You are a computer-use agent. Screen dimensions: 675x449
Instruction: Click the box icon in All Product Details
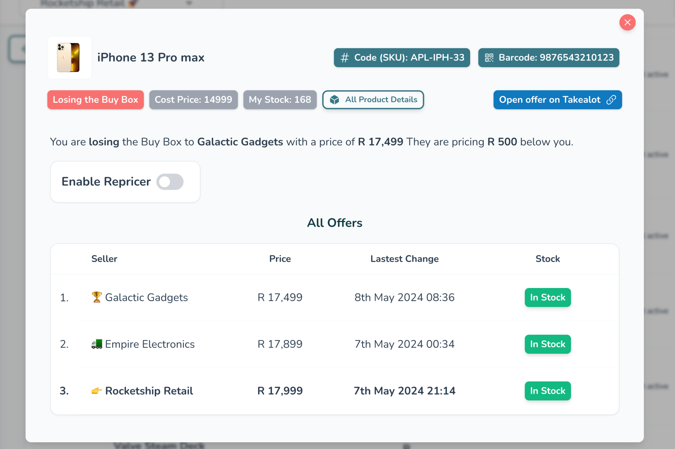click(x=334, y=100)
